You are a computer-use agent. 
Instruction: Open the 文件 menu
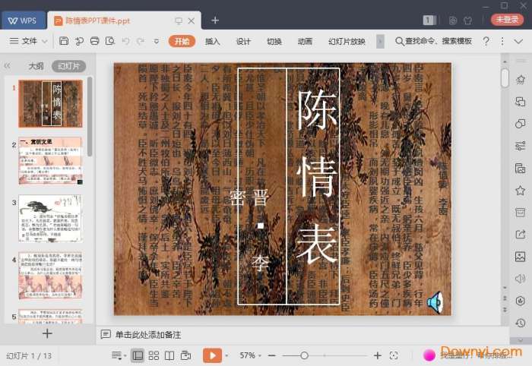coord(29,41)
